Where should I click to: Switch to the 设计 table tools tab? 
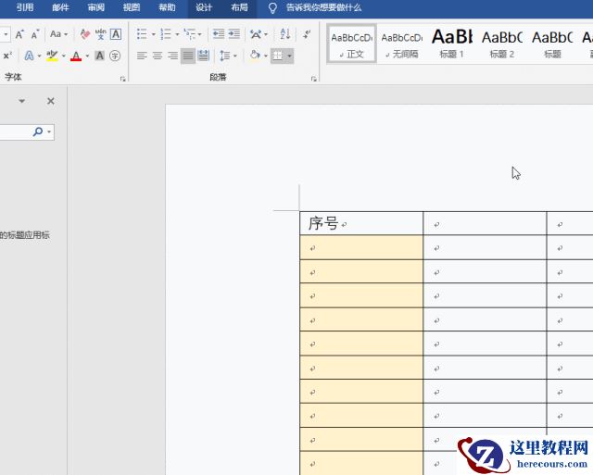[x=204, y=7]
